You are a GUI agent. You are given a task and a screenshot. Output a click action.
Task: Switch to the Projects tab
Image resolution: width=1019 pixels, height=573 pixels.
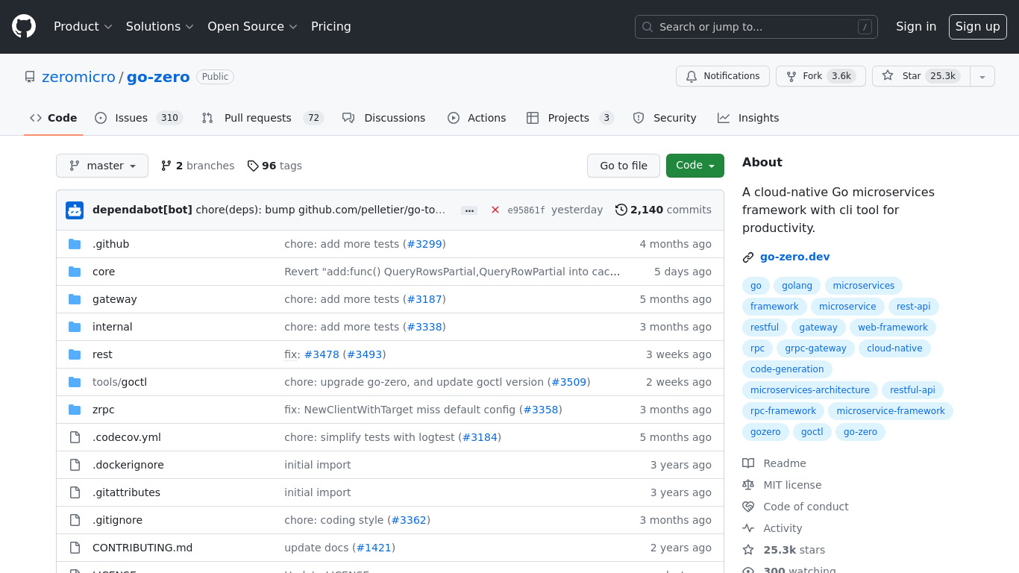(570, 118)
